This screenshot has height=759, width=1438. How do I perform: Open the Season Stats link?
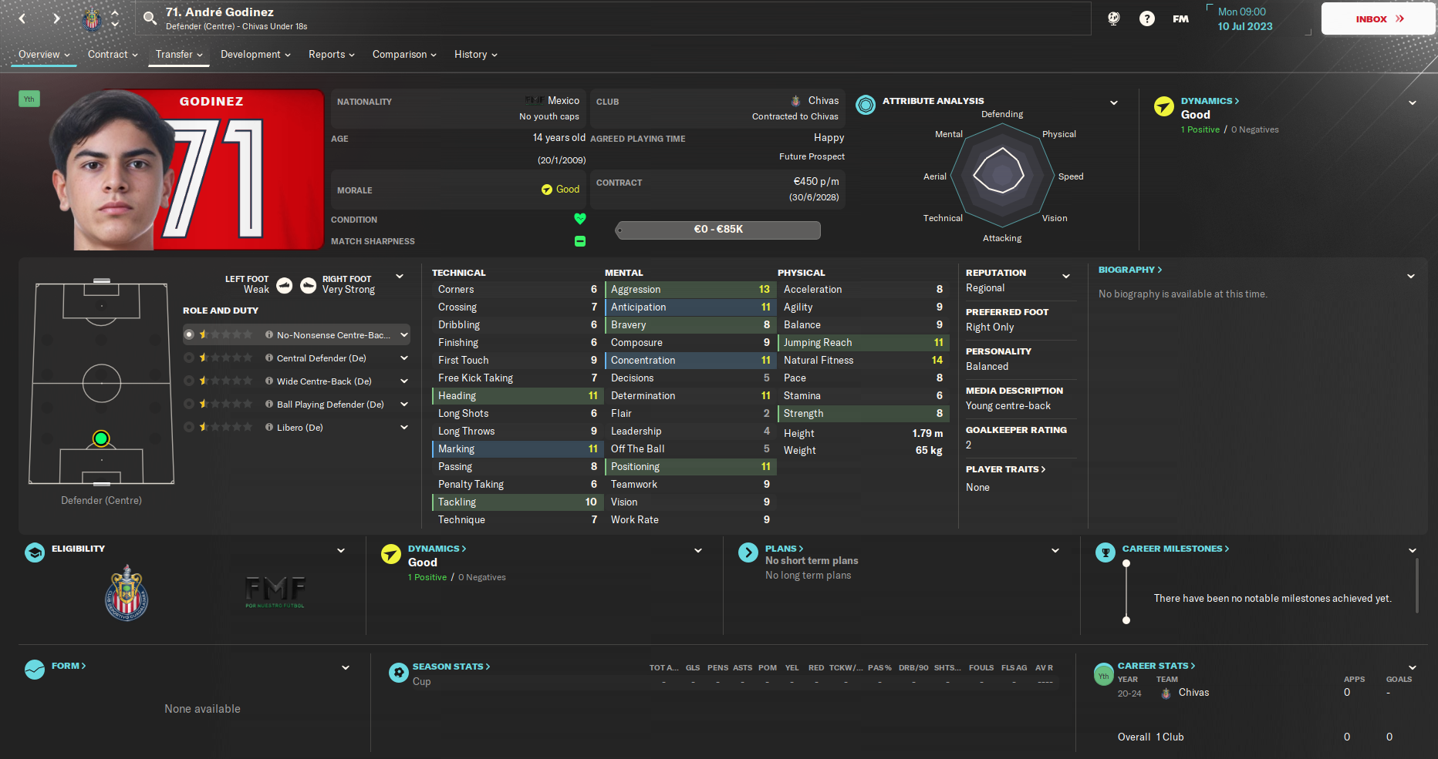[x=451, y=667]
